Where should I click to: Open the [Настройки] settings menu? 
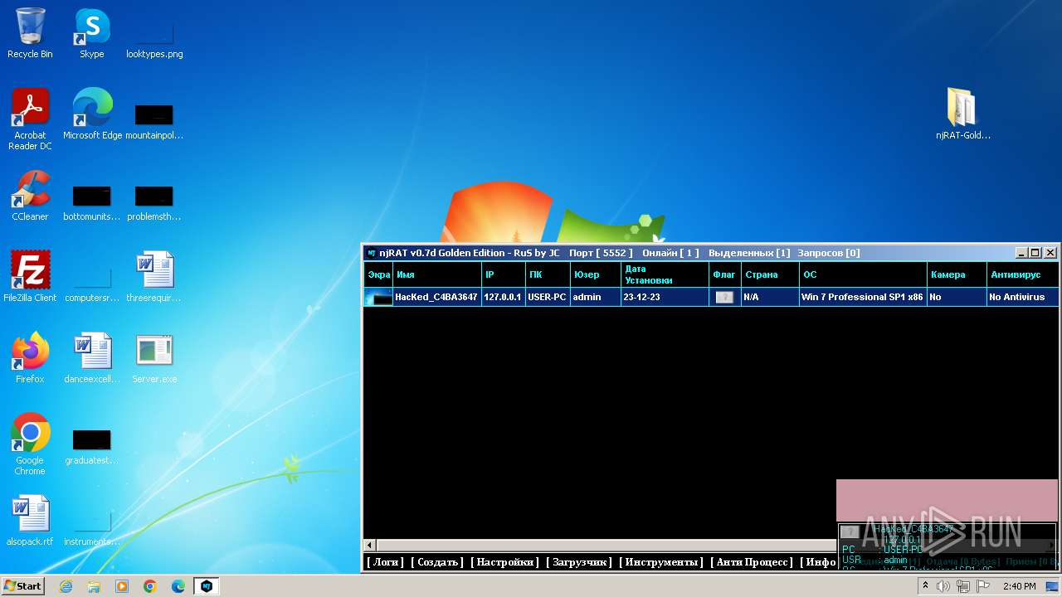click(x=505, y=562)
